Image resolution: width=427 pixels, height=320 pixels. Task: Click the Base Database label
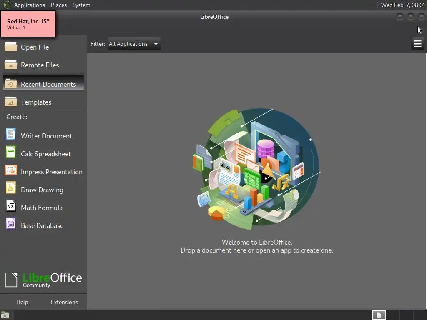[x=42, y=225]
